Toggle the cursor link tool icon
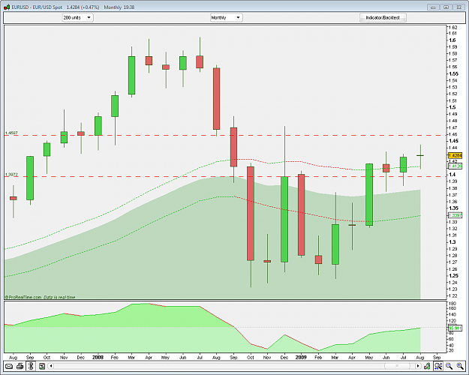This screenshot has width=469, height=375. [x=31, y=366]
